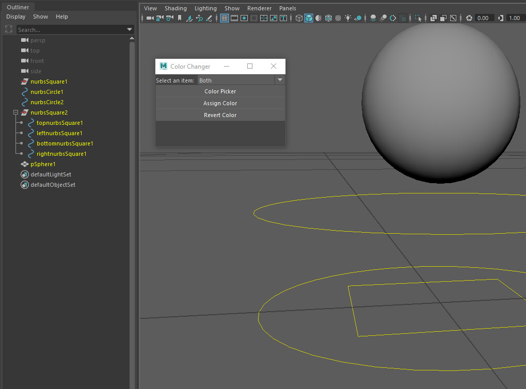Toggle Use All Lights in the viewport toolbar
Viewport: 526px width, 389px height.
pyautogui.click(x=347, y=18)
